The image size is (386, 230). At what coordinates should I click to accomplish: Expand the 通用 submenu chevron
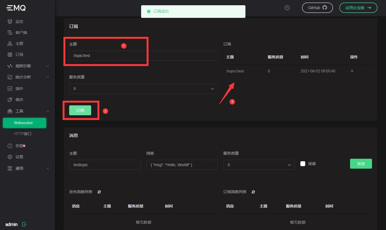coord(48,168)
